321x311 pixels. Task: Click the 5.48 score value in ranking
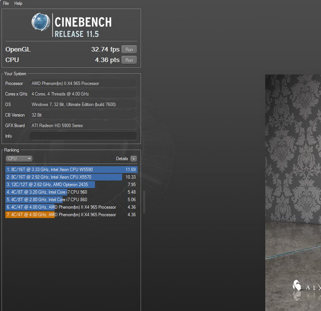pyautogui.click(x=132, y=192)
